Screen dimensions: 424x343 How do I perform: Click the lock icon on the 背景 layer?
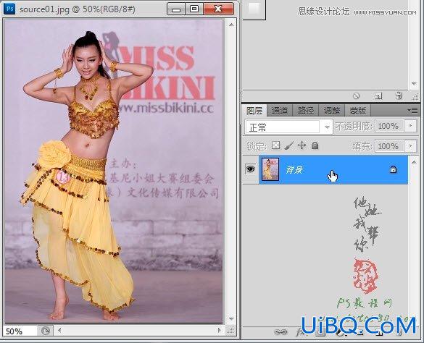click(x=393, y=169)
